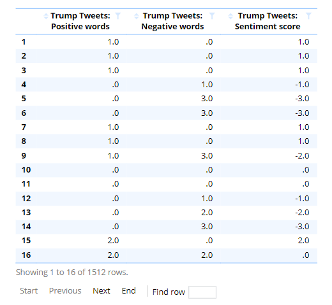Open filter for Sentiment score column
332x305 pixels.
308,16
